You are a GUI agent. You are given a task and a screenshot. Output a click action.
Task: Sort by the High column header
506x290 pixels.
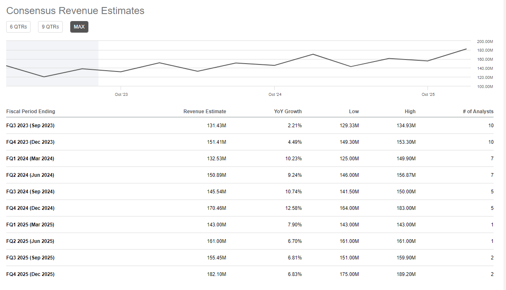(410, 112)
